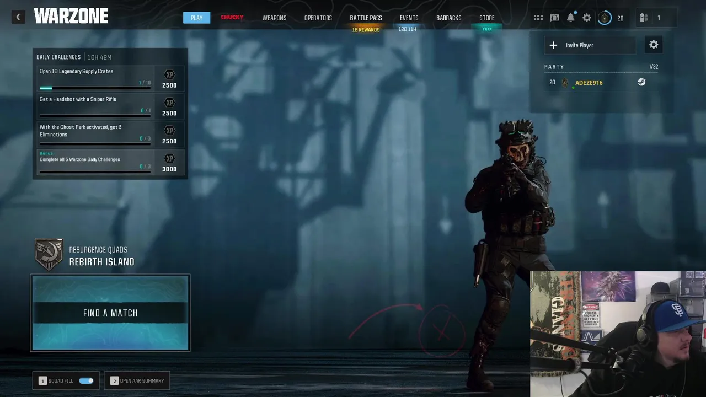The image size is (706, 397).
Task: Click the plus icon beside Invite Player
Action: (553, 45)
